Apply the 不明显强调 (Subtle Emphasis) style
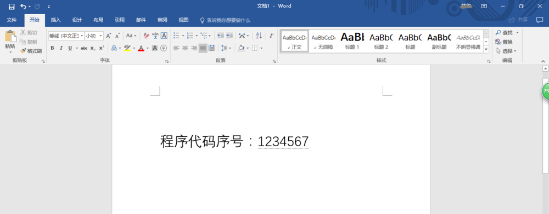 tap(468, 41)
